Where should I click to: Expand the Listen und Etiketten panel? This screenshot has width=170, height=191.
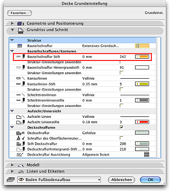click(x=12, y=171)
